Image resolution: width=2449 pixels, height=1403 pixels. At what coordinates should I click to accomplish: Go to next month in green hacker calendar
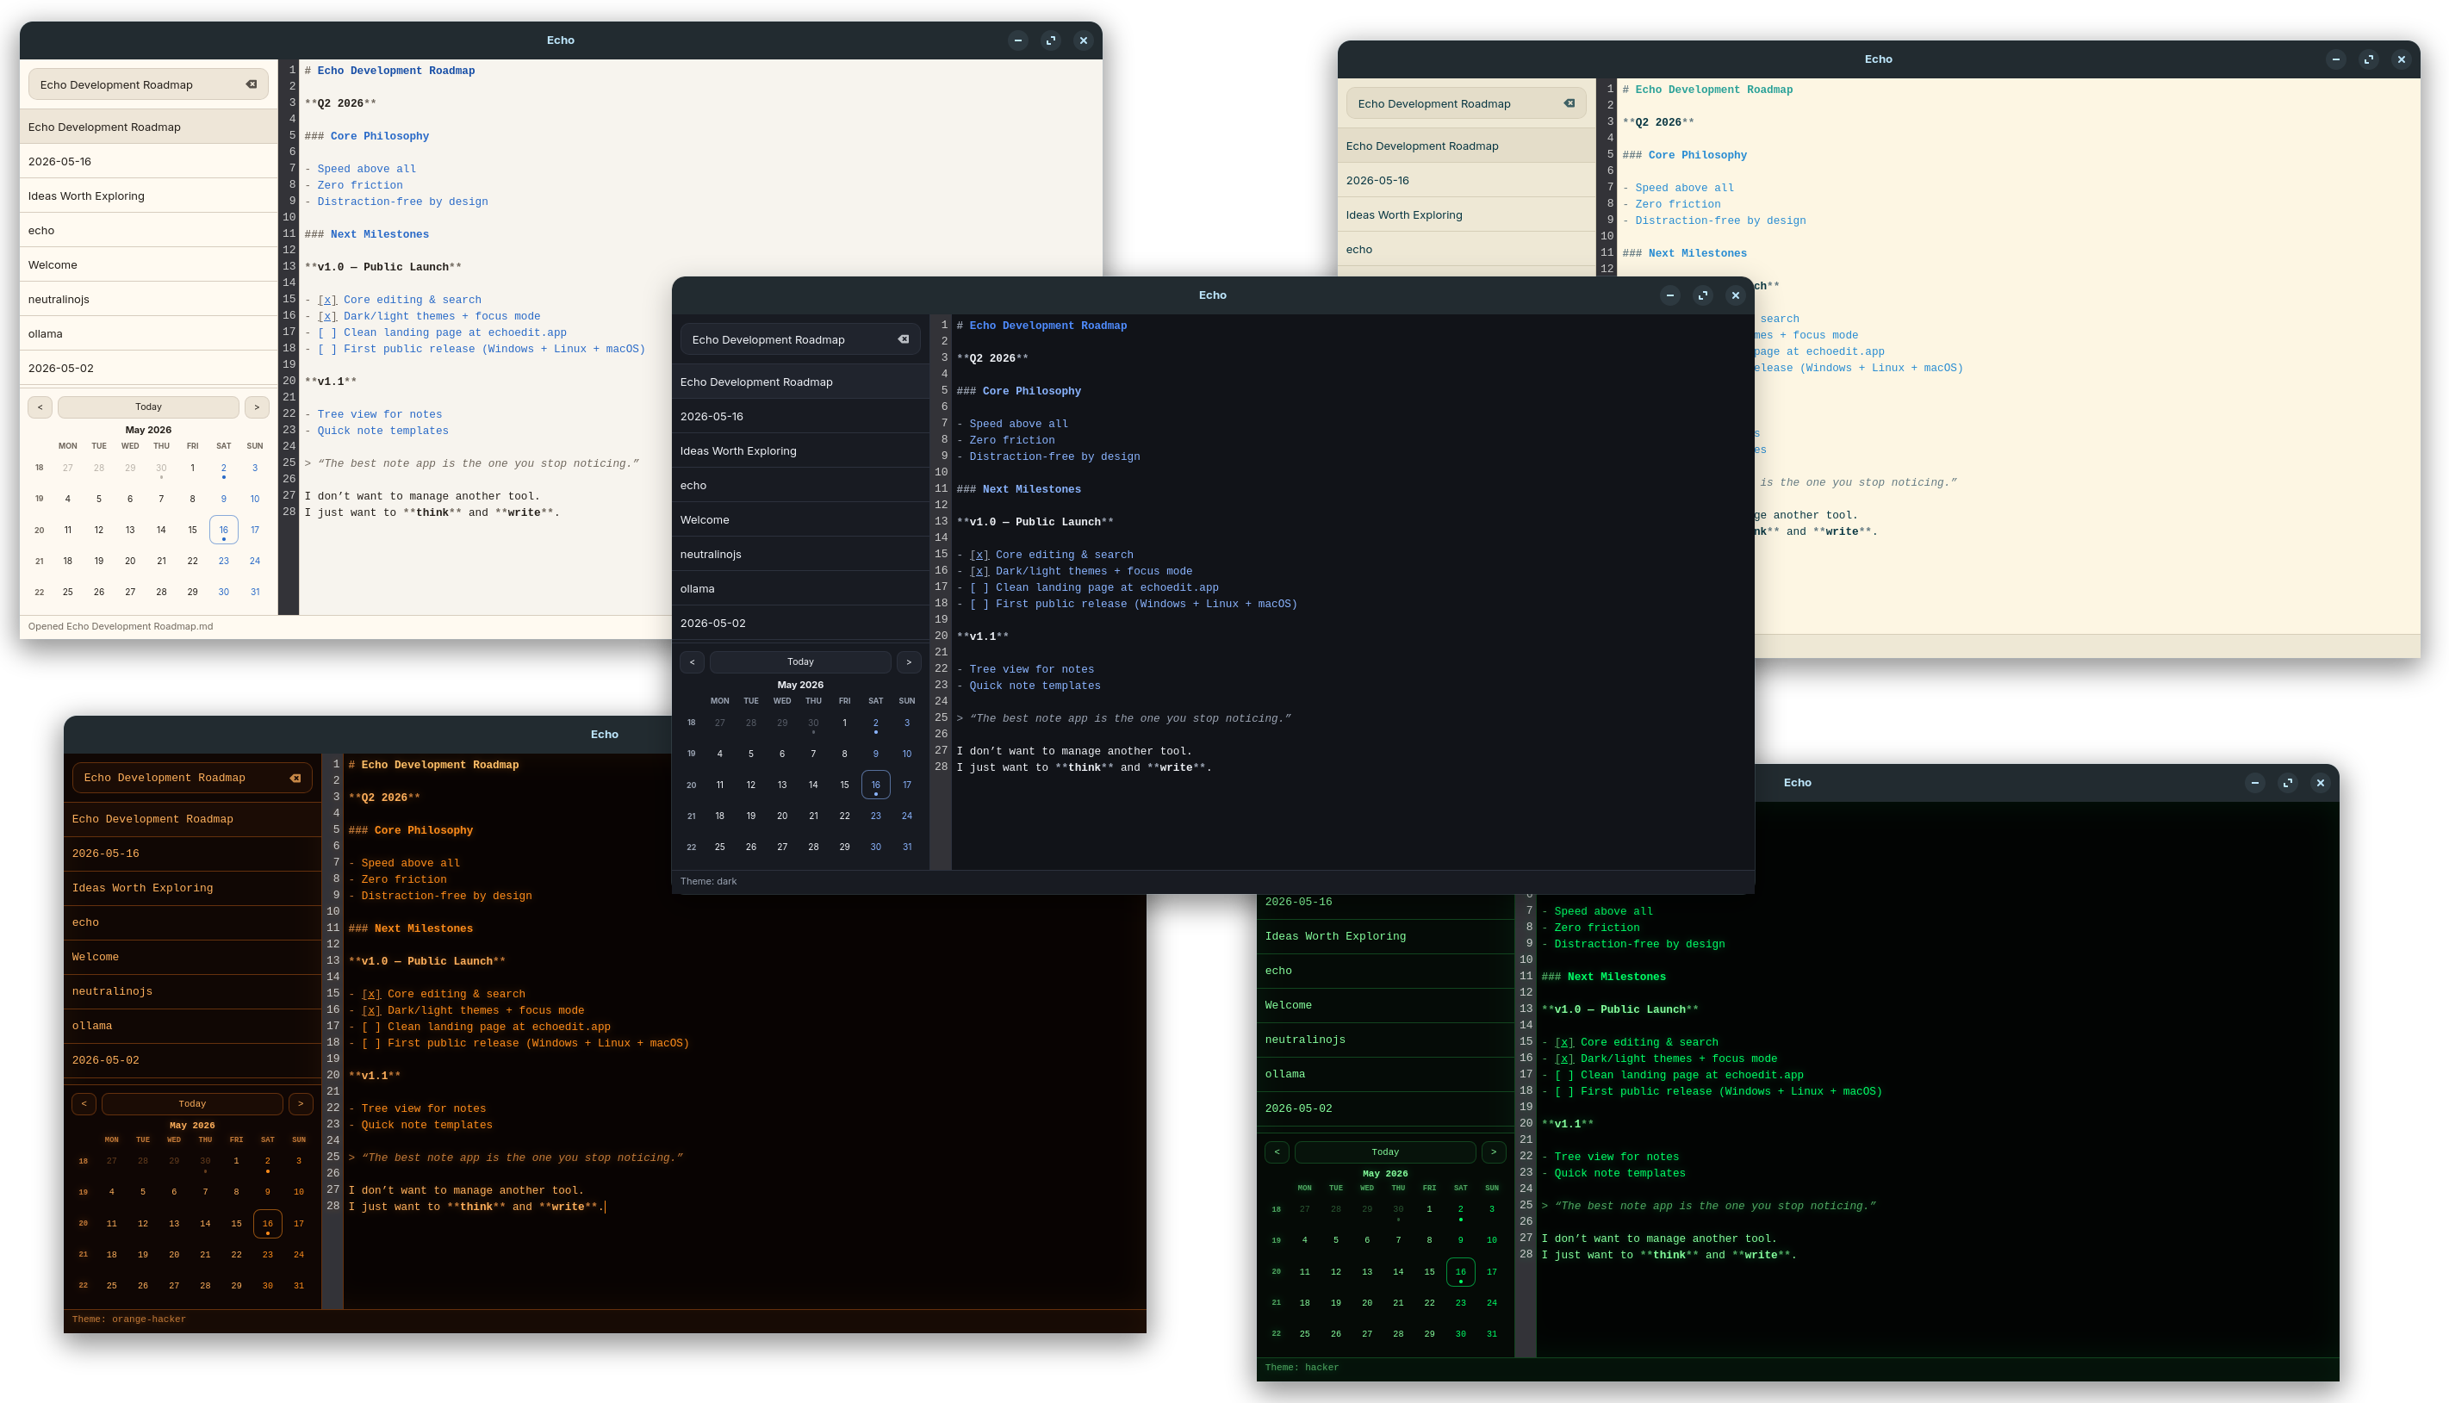pos(1494,1152)
